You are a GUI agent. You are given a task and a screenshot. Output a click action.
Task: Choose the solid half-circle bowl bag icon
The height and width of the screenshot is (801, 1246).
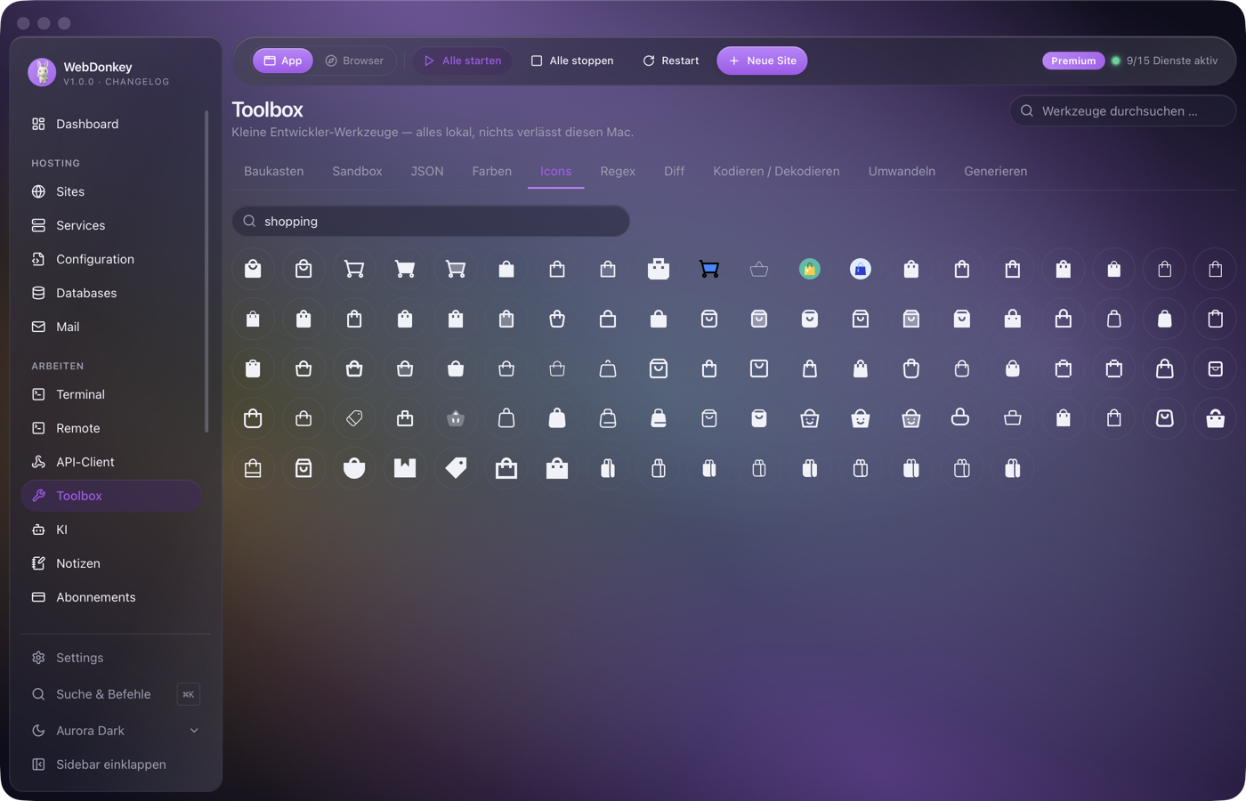[x=354, y=468]
